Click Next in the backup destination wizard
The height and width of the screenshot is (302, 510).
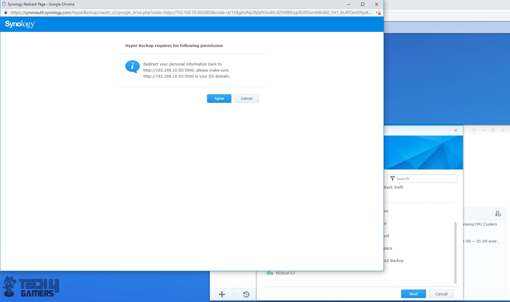click(413, 294)
